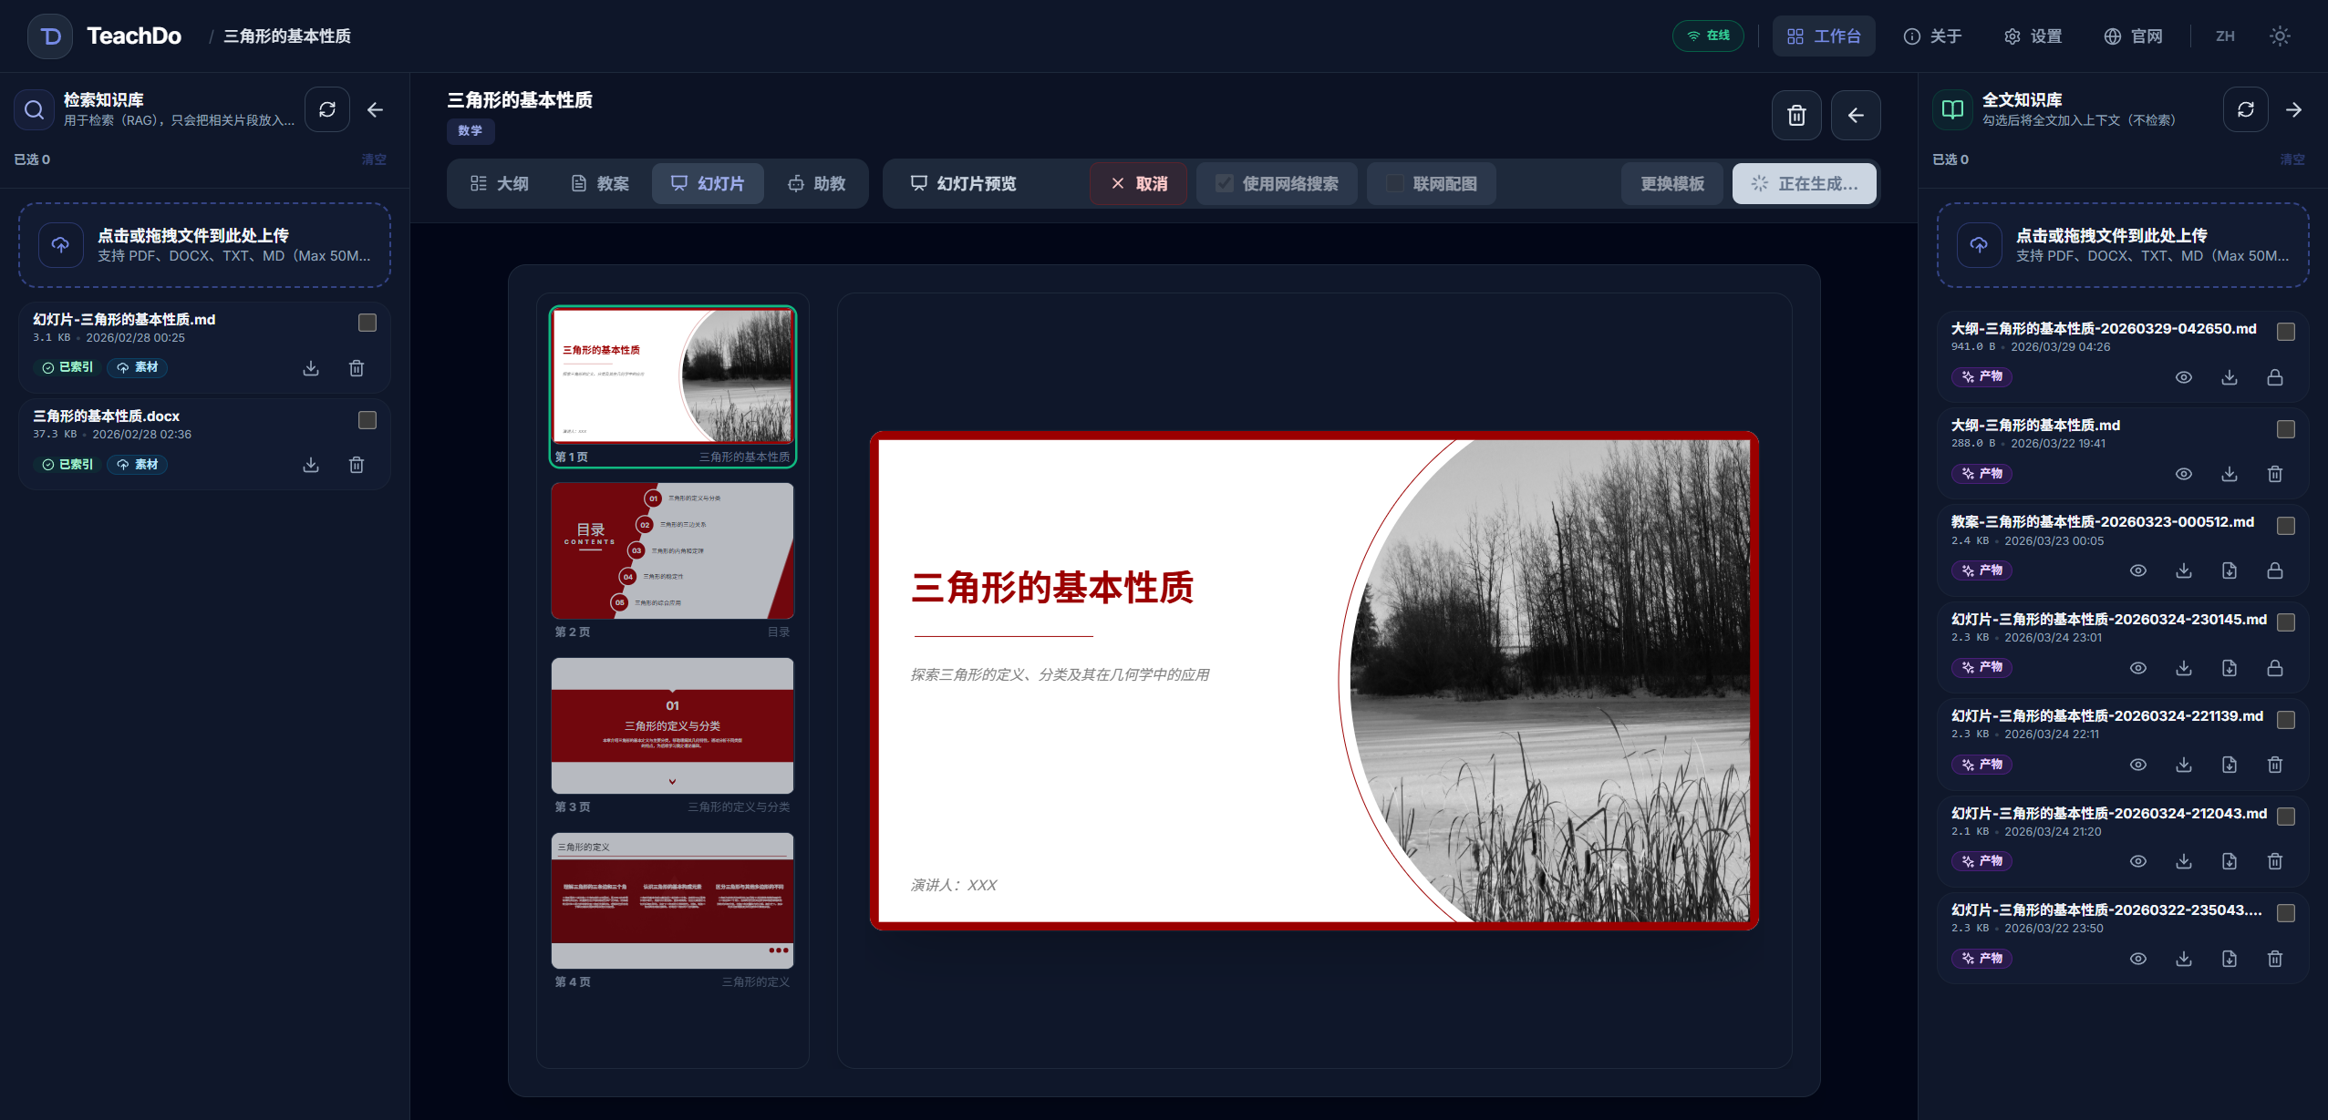Screen dimensions: 2328x1120
Task: Download the 三角形的基本性质.docx file
Action: coord(310,465)
